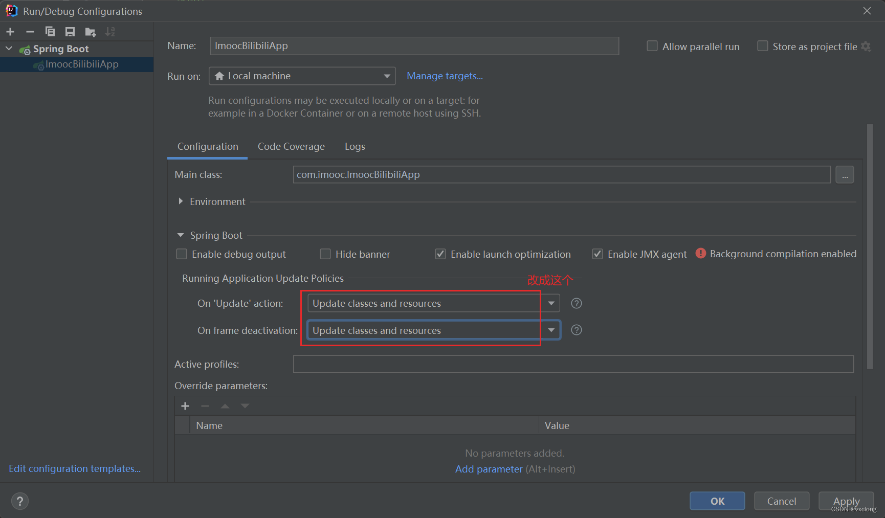Open the Store as project file gear settings
The image size is (885, 518).
(x=866, y=47)
